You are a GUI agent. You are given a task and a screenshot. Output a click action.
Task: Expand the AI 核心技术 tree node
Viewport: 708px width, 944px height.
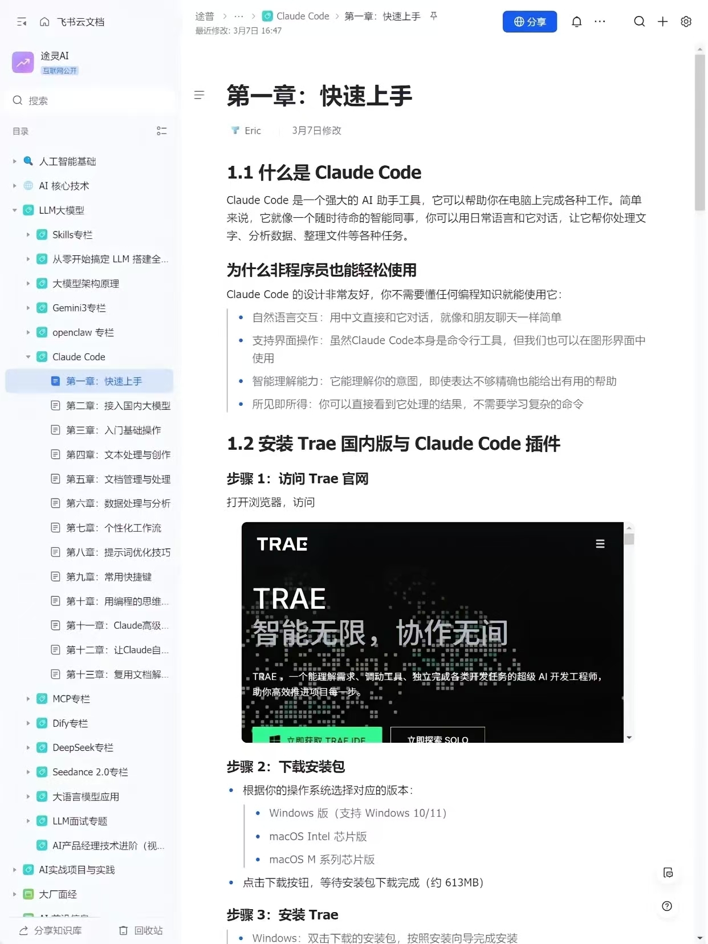(x=15, y=186)
